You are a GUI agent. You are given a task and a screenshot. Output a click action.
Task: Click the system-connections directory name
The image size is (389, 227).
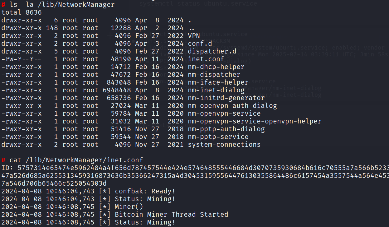(x=224, y=145)
